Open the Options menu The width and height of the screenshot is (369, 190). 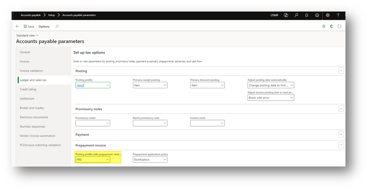44,26
